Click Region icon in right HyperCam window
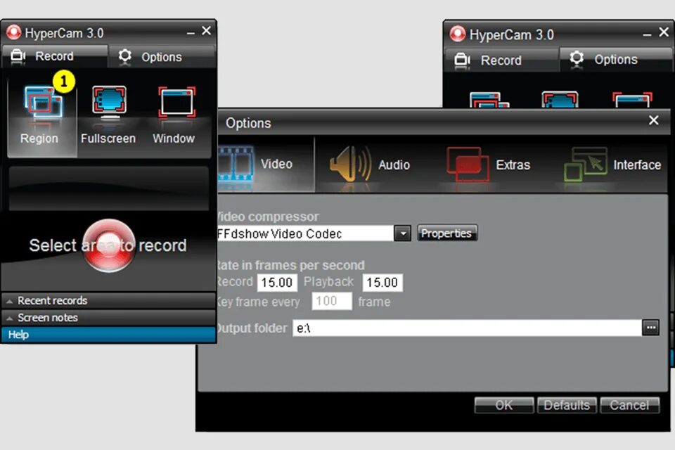 pos(489,99)
